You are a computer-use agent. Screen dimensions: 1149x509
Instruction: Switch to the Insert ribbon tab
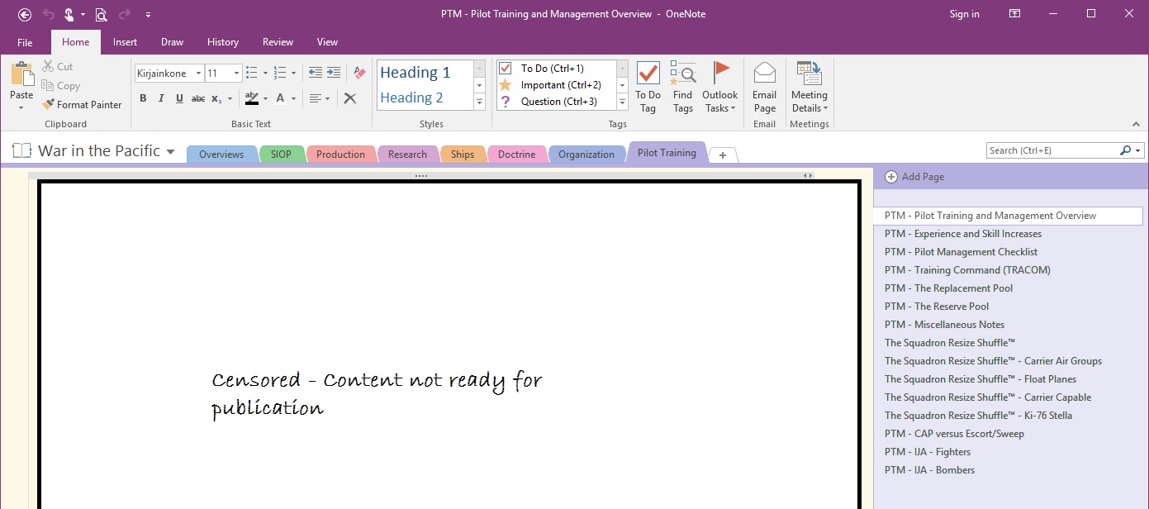(x=126, y=42)
